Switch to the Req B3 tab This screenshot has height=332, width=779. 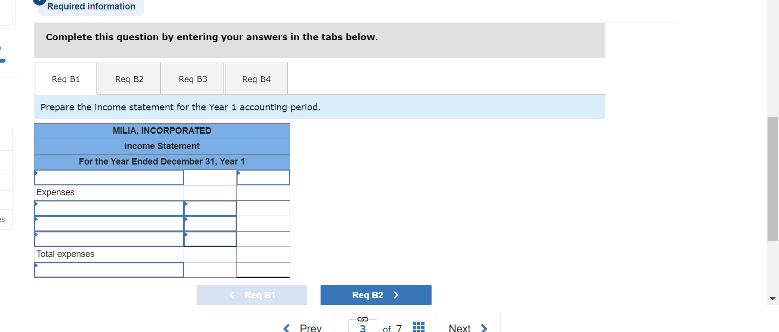[193, 79]
